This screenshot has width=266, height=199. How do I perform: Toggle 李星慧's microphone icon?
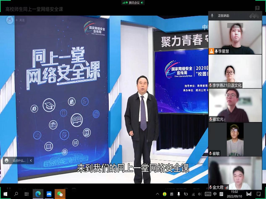tap(216, 51)
